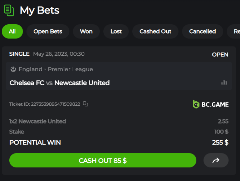Select the All bets tab

pos(12,31)
